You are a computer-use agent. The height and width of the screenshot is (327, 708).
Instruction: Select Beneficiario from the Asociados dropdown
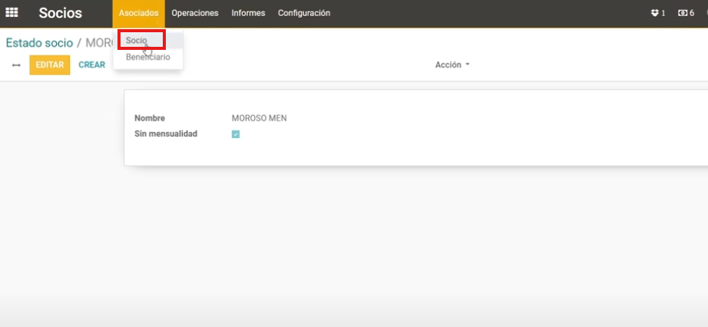pos(147,58)
